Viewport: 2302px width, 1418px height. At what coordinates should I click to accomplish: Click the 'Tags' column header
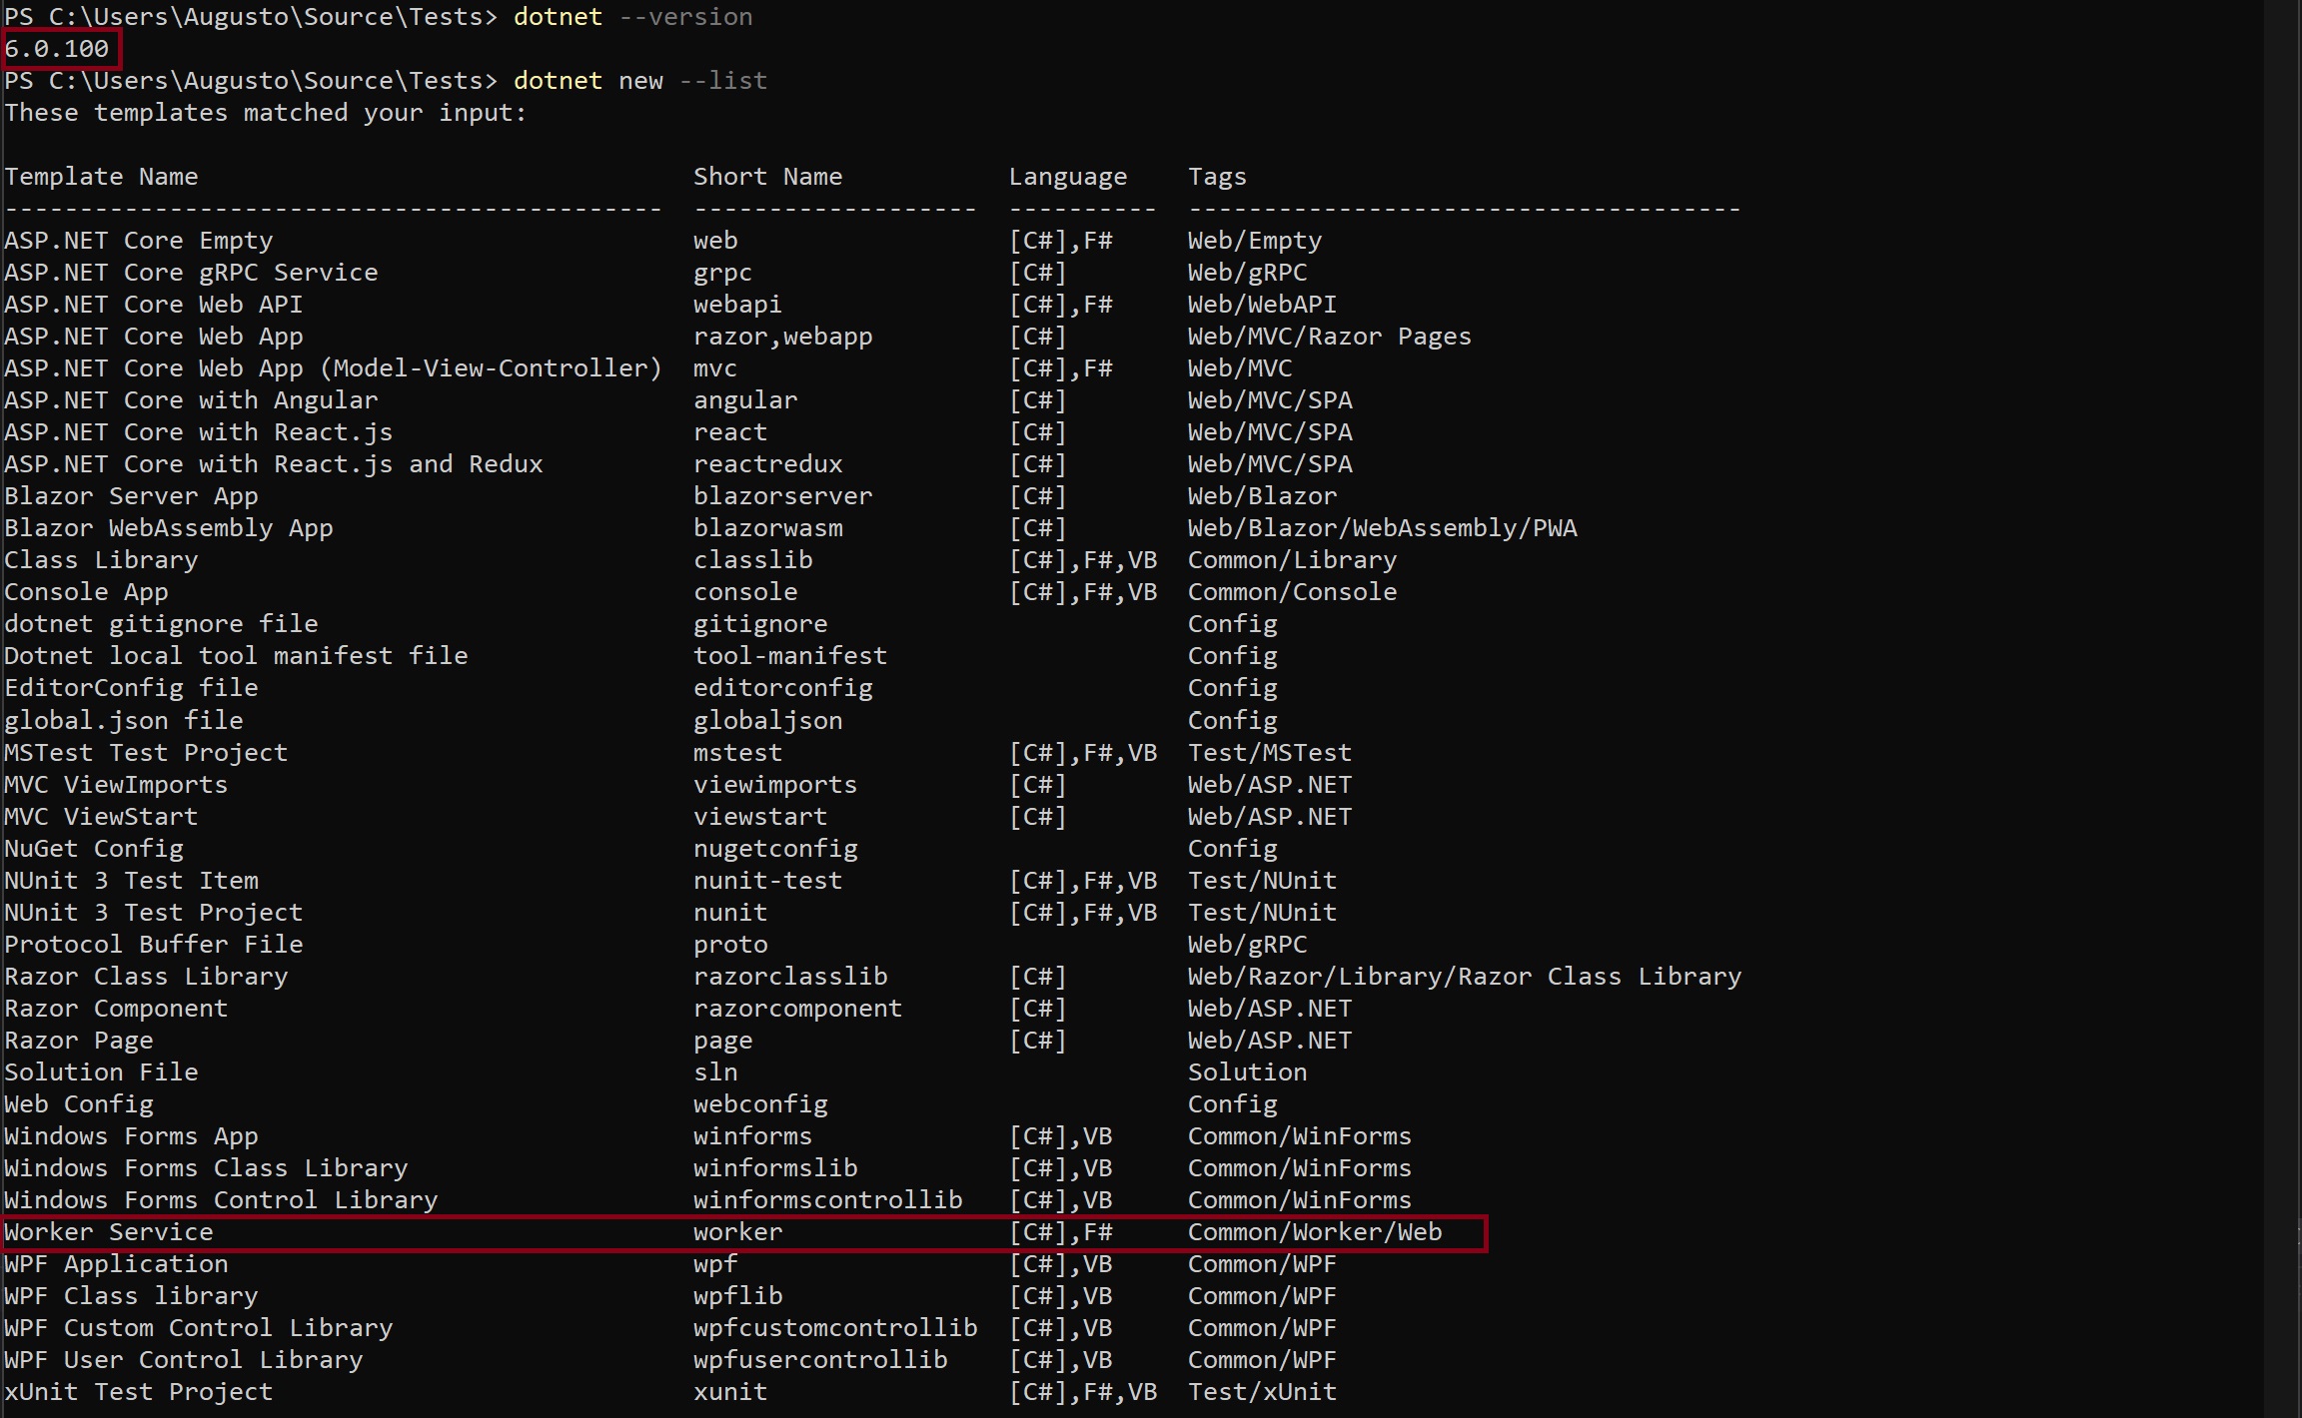coord(1217,177)
